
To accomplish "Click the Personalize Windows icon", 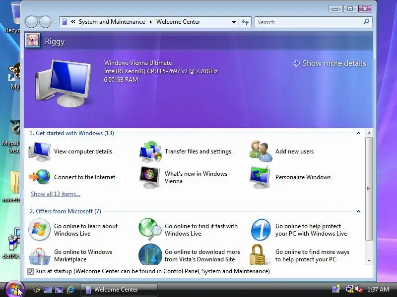I will tap(260, 177).
